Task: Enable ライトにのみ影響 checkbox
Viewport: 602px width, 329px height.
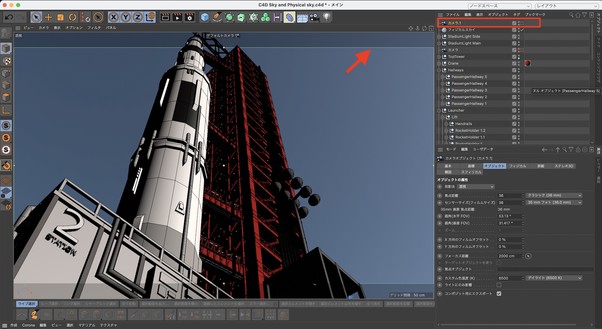Action: 499,285
